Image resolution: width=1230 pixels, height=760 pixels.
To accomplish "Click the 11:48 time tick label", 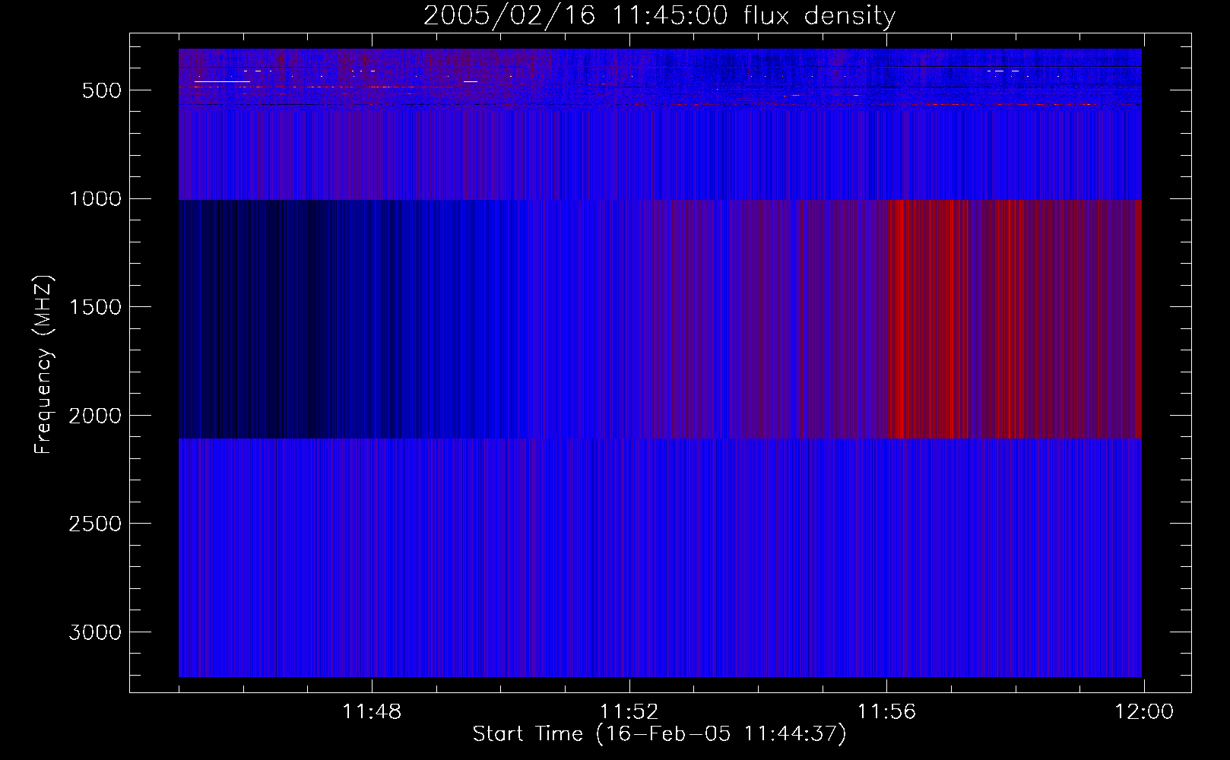I will (x=372, y=712).
